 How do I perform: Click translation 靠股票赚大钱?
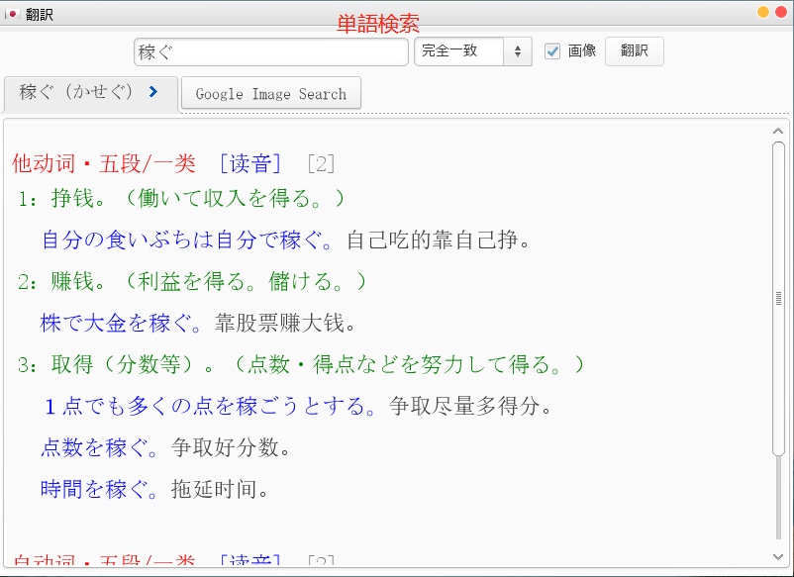pyautogui.click(x=285, y=323)
